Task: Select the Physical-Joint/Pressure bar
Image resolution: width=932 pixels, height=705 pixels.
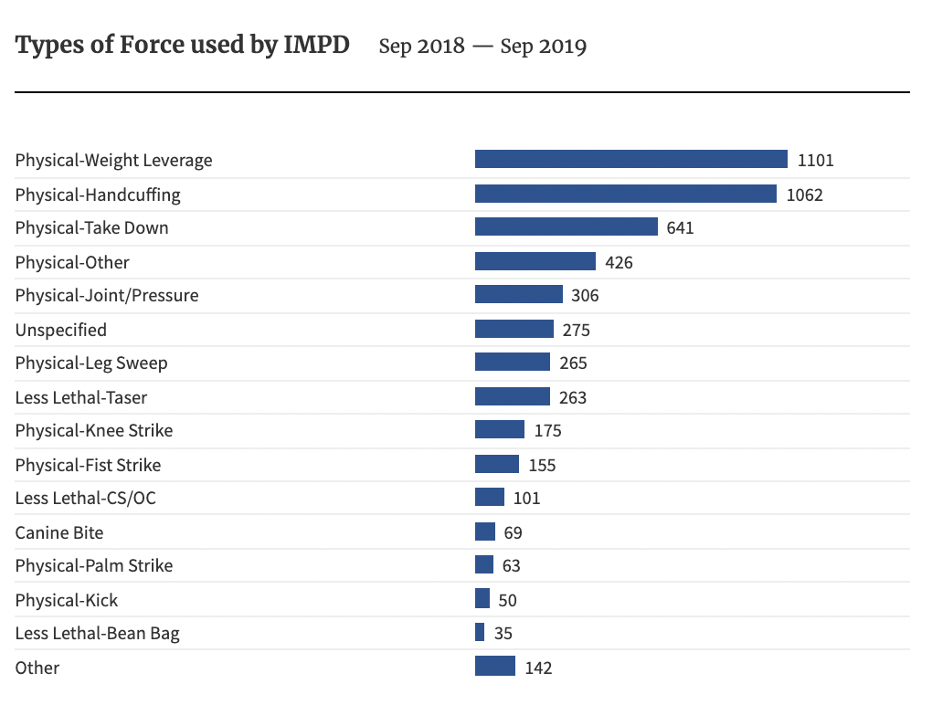Action: pyautogui.click(x=519, y=294)
